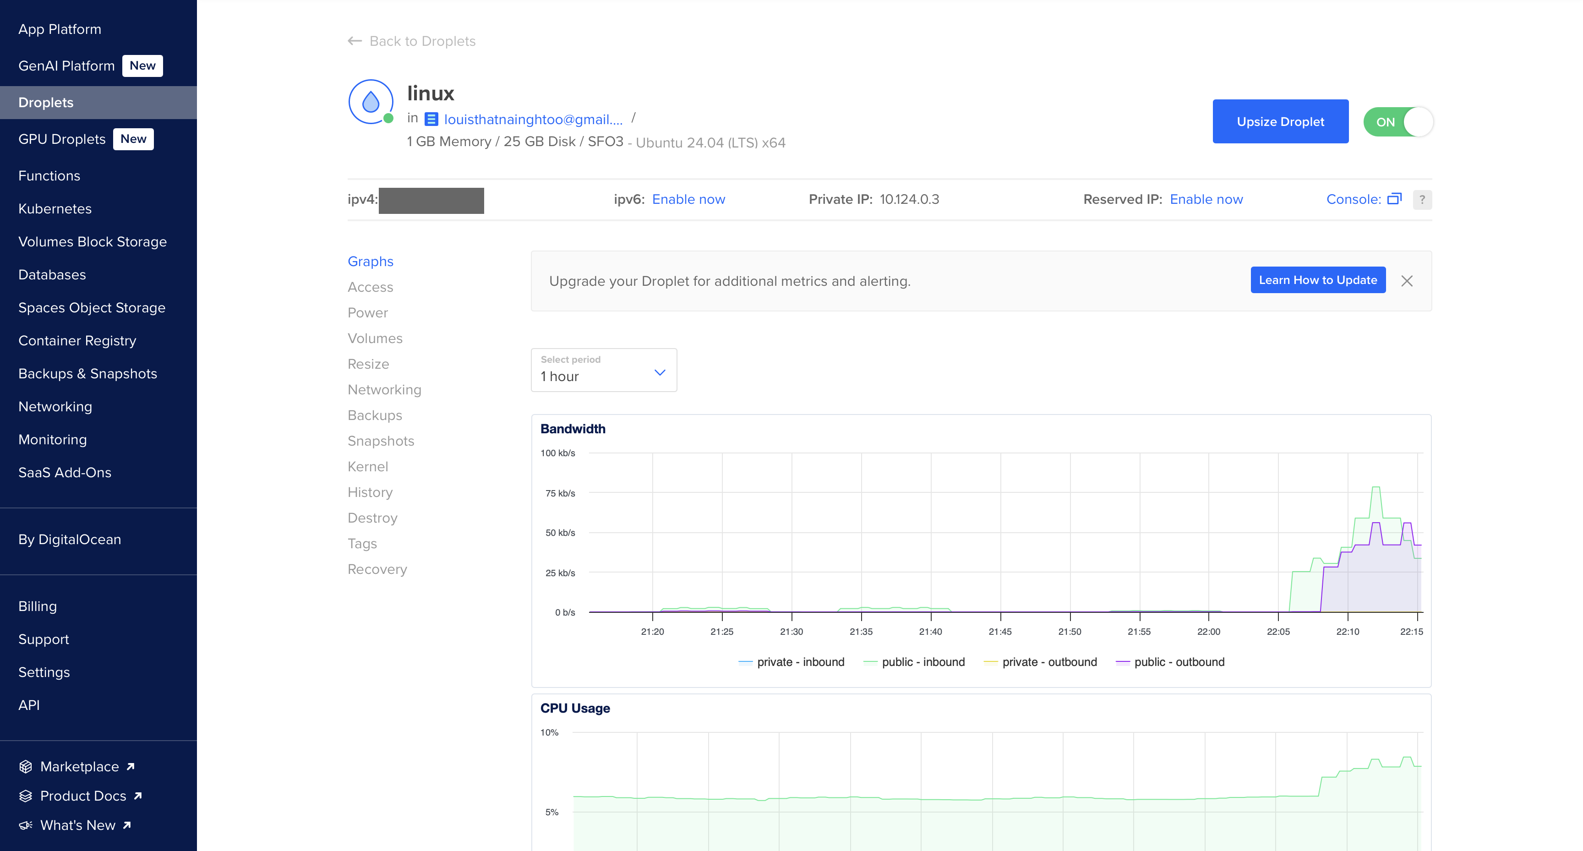Image resolution: width=1583 pixels, height=851 pixels.
Task: Dismiss the upgrade banner with the X
Action: [1407, 281]
